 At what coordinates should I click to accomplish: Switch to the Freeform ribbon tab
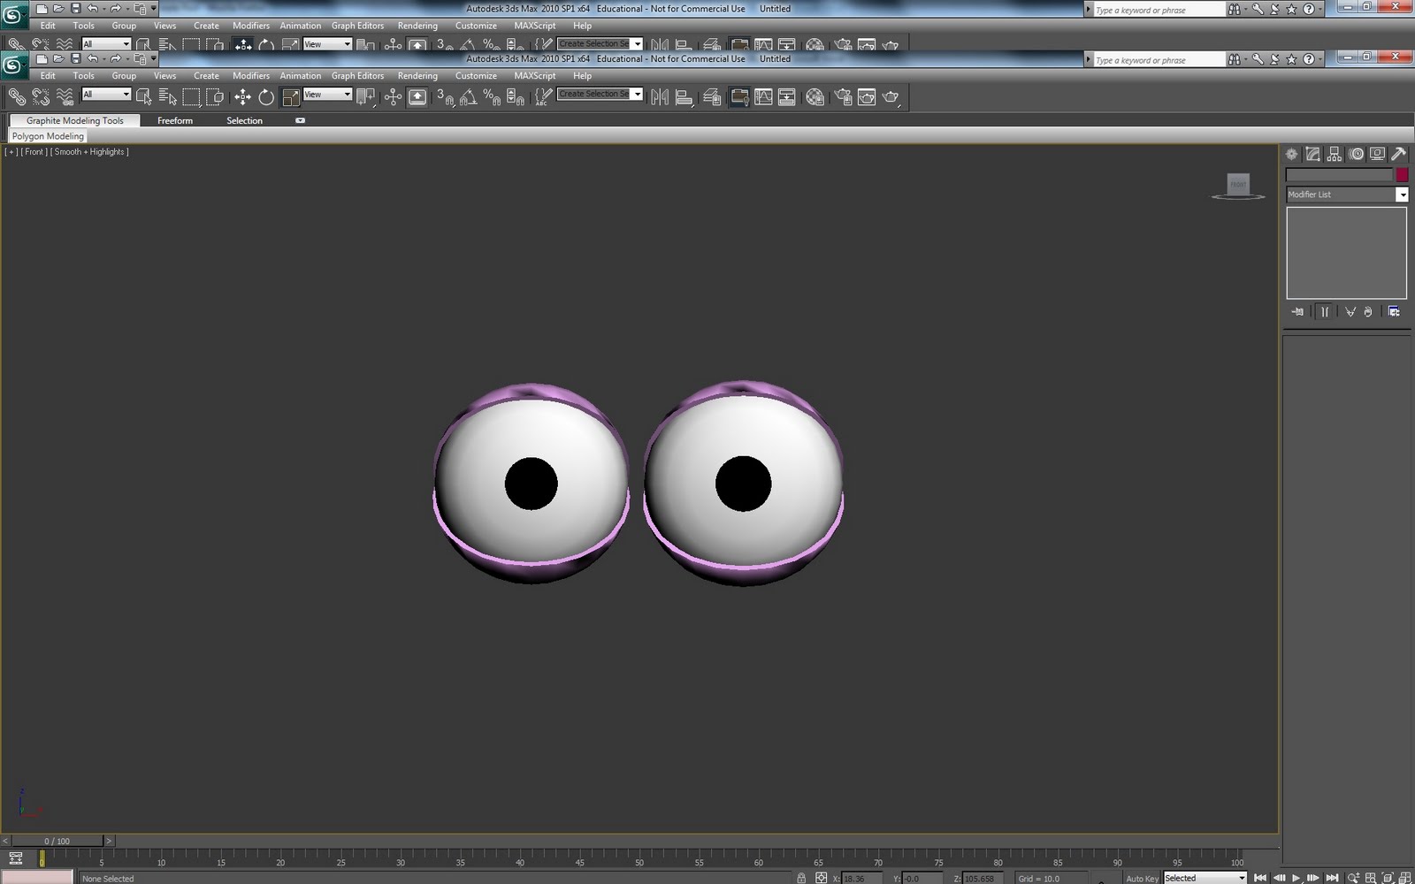(x=174, y=120)
